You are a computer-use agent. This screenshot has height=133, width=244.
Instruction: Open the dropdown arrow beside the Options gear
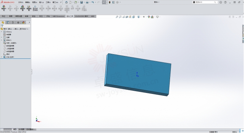pyautogui.click(x=120, y=2)
